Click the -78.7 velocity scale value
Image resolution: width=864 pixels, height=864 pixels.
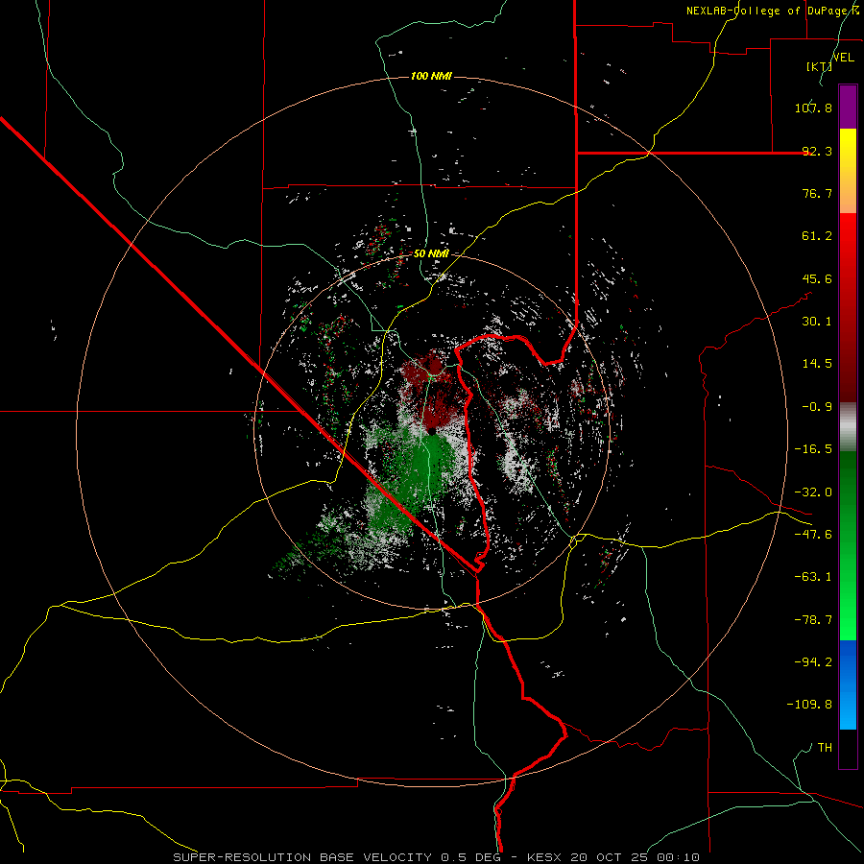(x=813, y=620)
